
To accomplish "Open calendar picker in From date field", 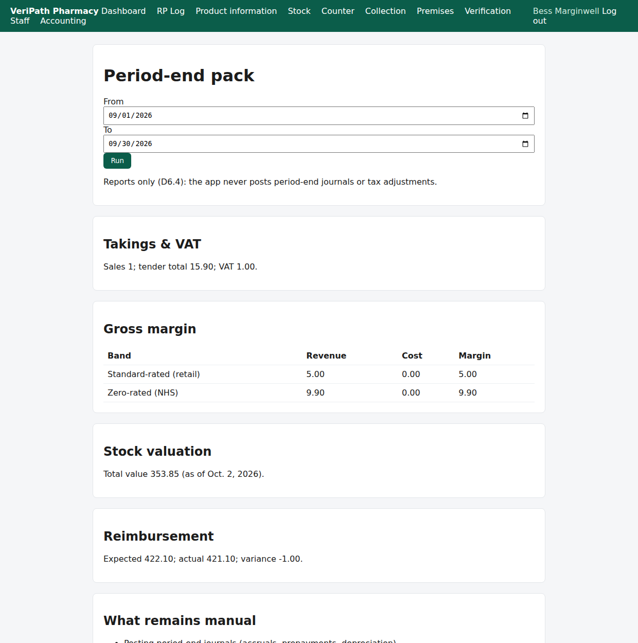I will [525, 116].
